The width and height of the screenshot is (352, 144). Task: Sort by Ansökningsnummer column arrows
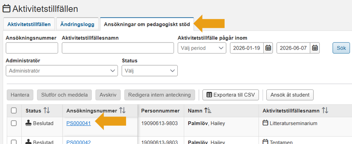(x=122, y=110)
